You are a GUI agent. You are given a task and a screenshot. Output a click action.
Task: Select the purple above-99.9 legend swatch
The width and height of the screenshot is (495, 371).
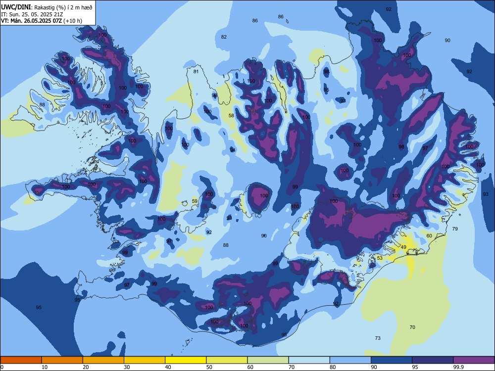[x=474, y=360]
